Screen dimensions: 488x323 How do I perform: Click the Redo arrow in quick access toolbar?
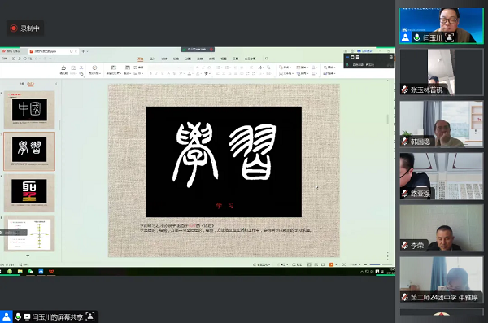tap(45, 59)
